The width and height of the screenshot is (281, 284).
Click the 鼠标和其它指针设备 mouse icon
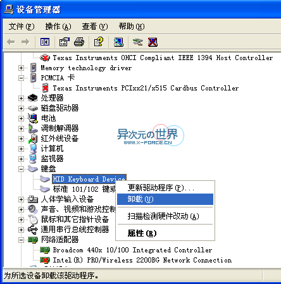point(33,219)
